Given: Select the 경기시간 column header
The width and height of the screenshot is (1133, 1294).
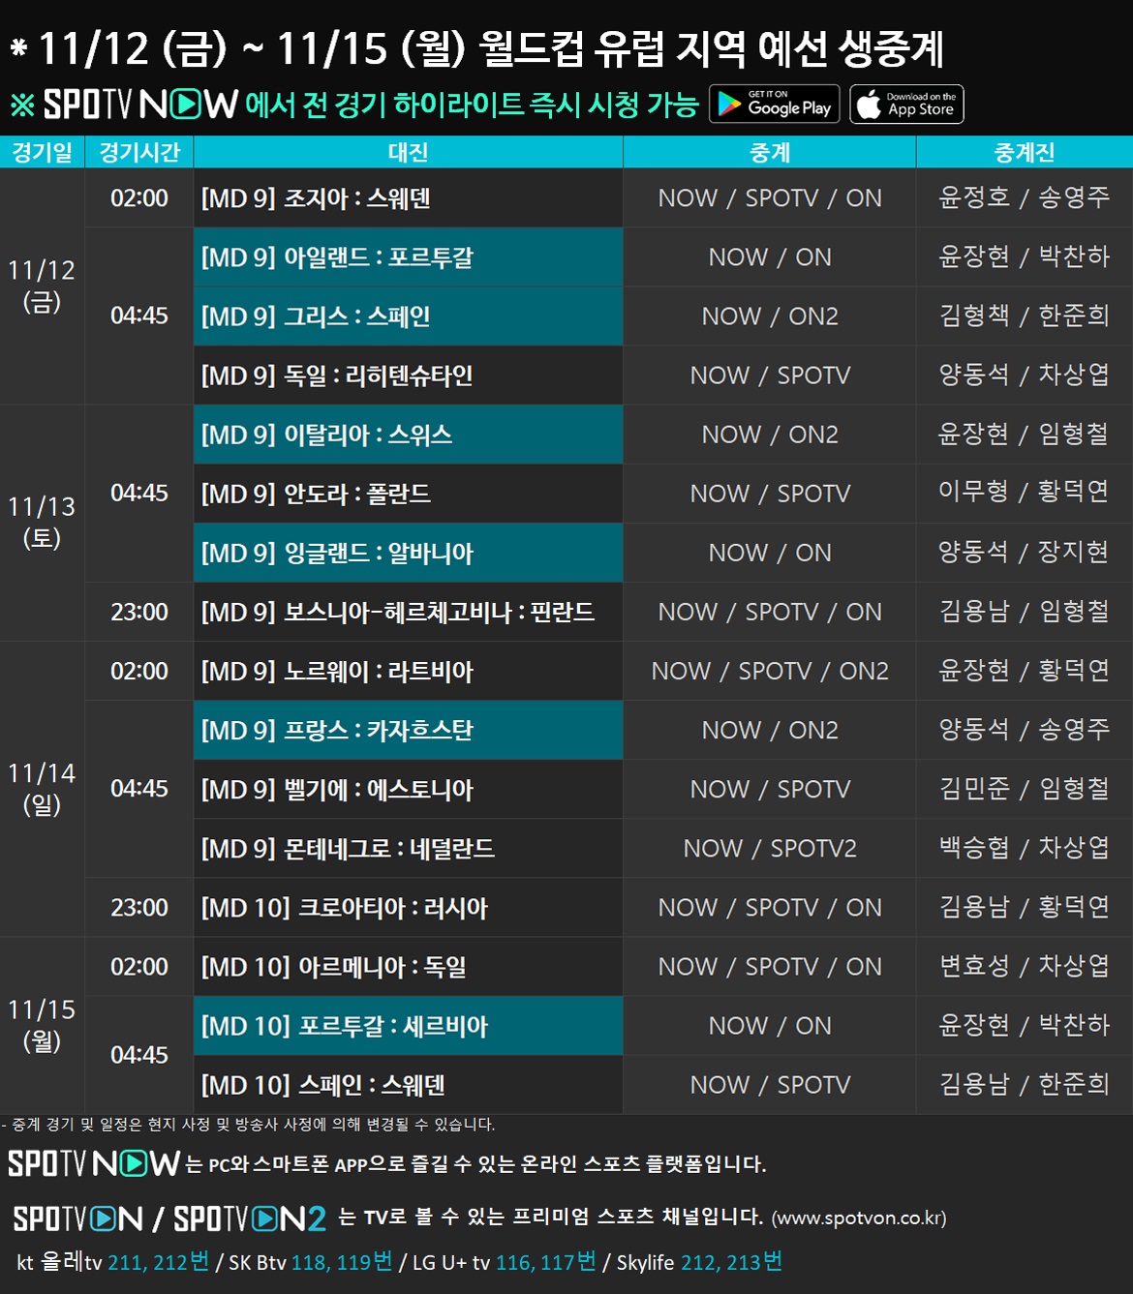Looking at the screenshot, I should pos(139,152).
